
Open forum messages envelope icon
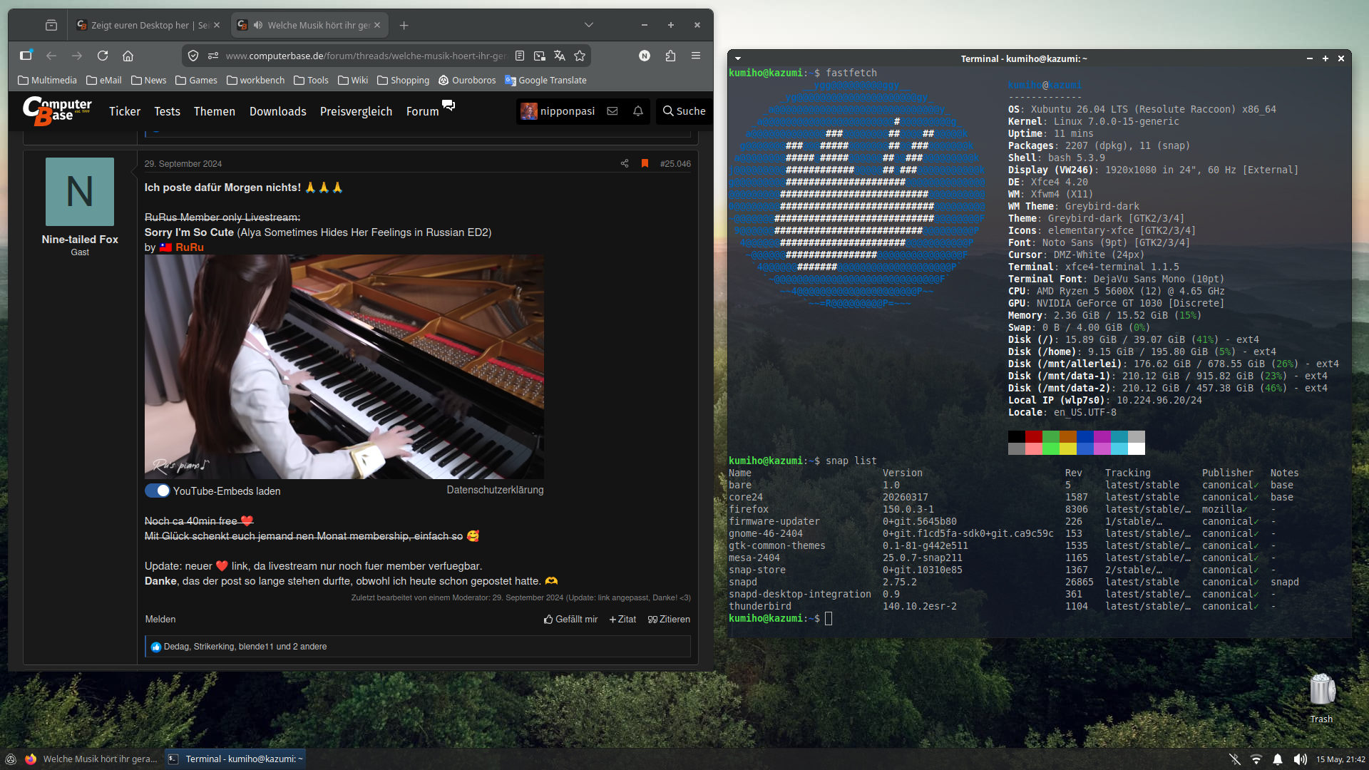pos(612,111)
